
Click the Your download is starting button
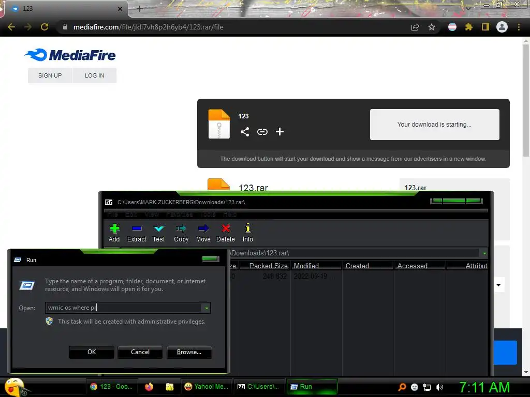pos(434,124)
